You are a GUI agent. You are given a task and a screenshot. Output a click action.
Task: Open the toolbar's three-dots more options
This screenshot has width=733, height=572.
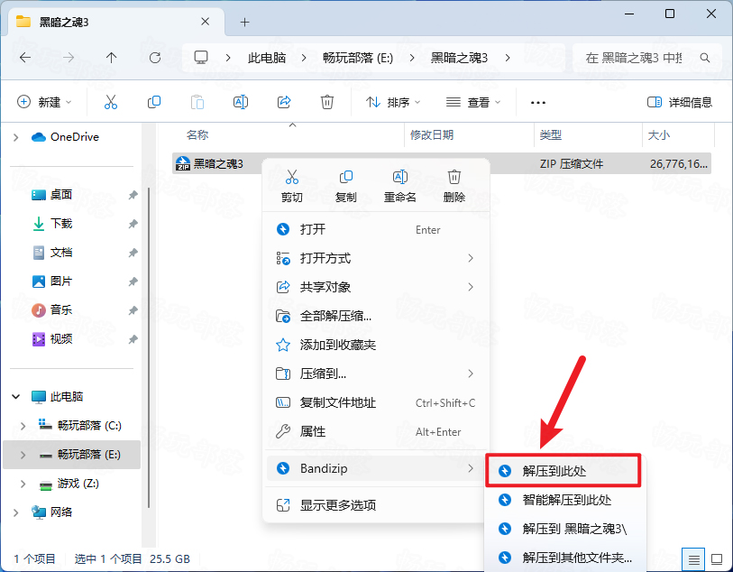pos(538,103)
